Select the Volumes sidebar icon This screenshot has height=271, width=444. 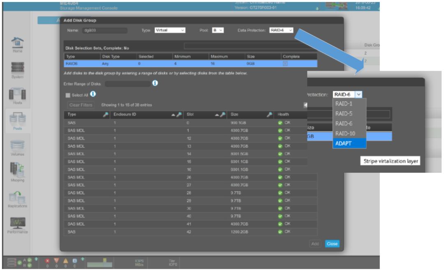17,146
